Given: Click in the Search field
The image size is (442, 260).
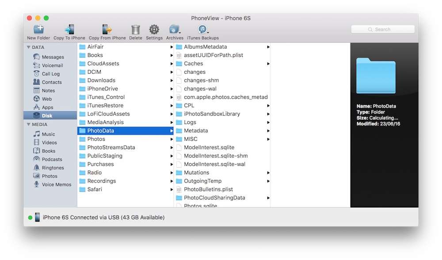Looking at the screenshot, I should pos(383,29).
